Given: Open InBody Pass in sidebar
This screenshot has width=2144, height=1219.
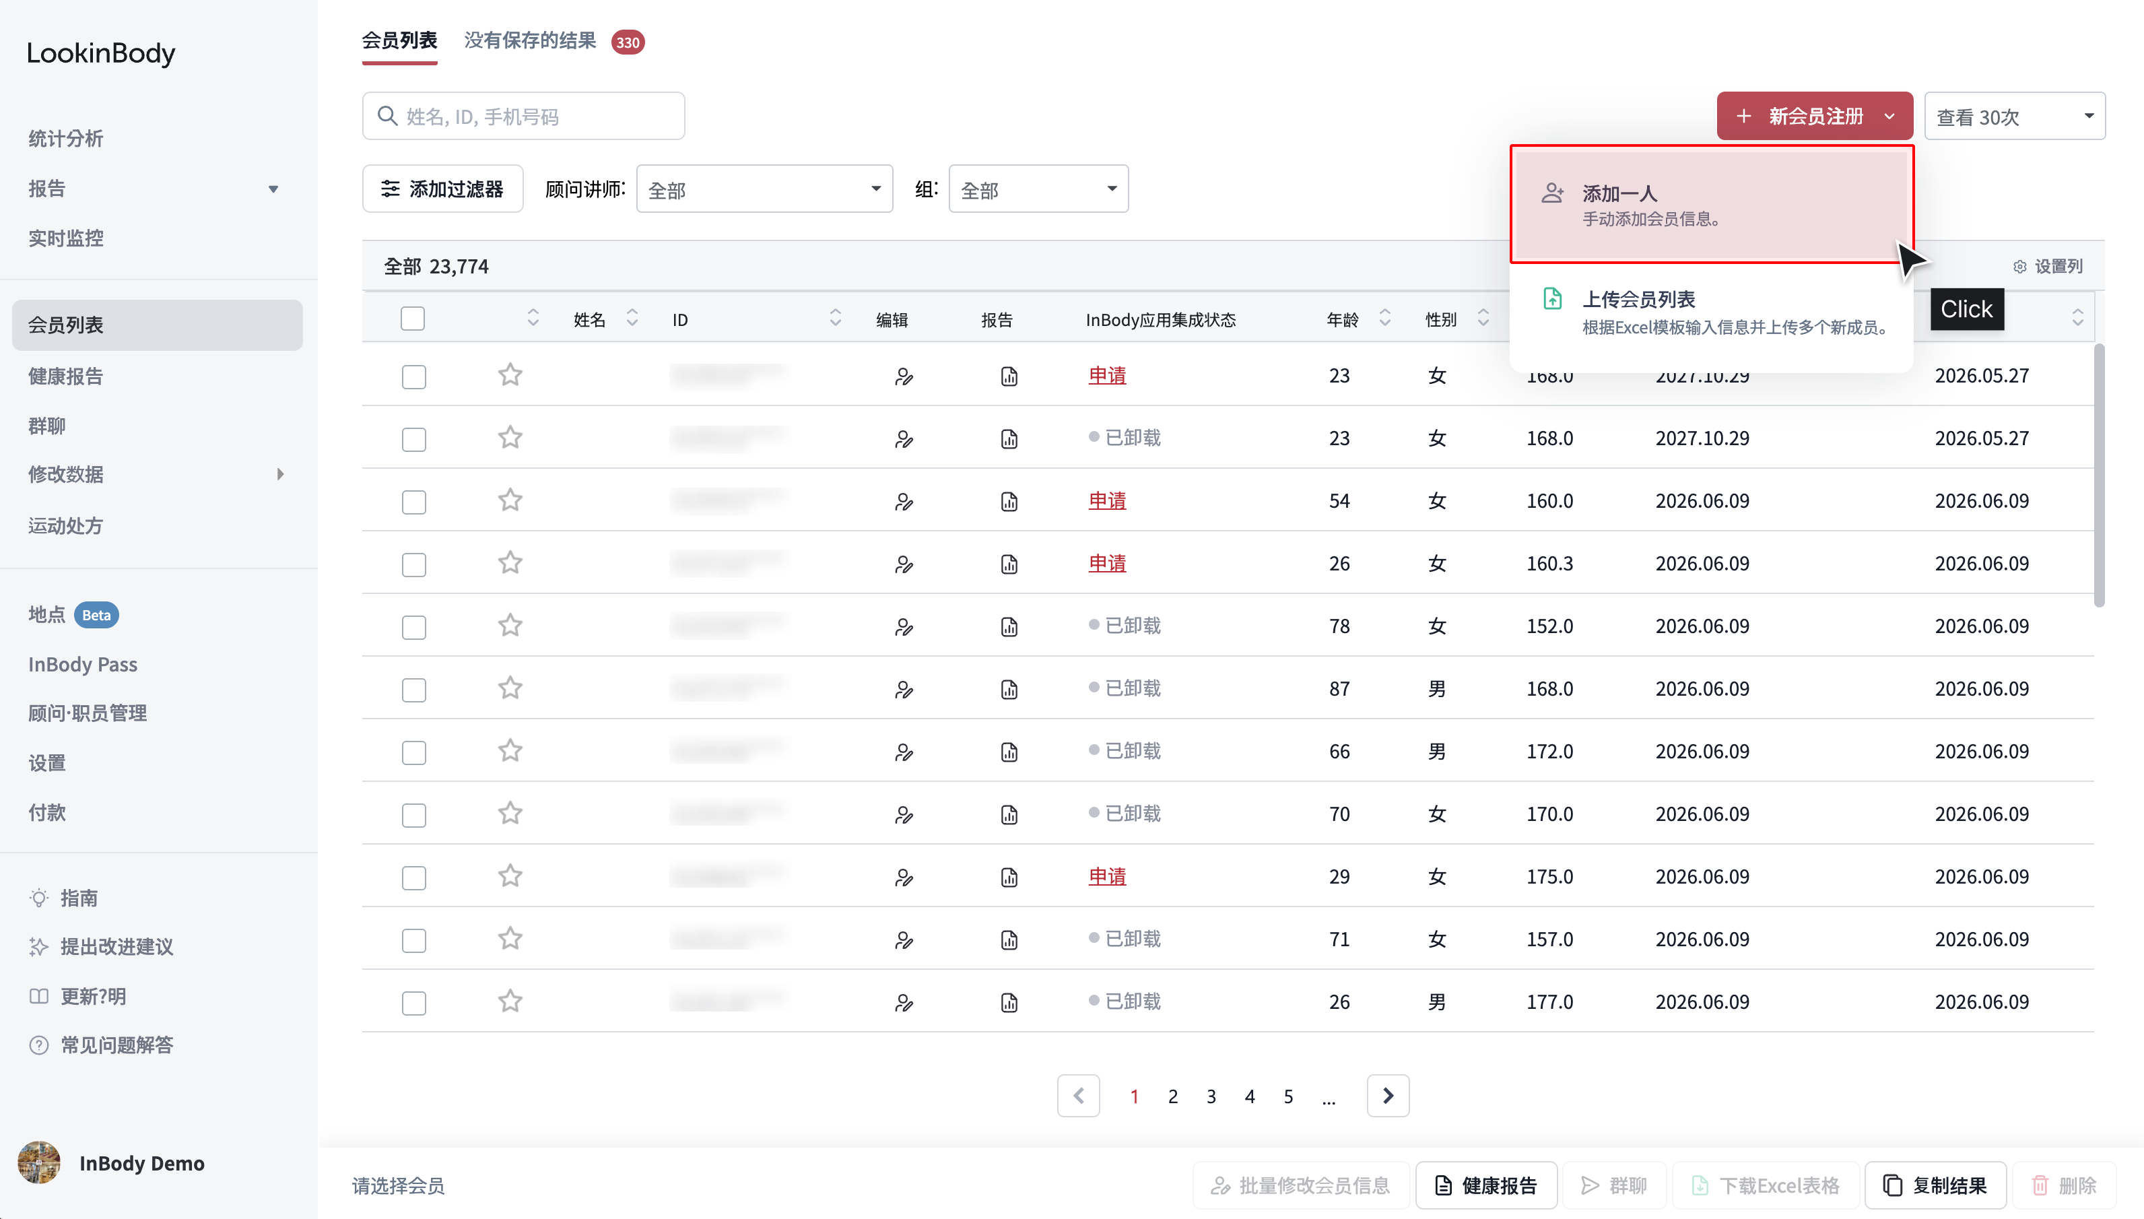Looking at the screenshot, I should coord(82,664).
